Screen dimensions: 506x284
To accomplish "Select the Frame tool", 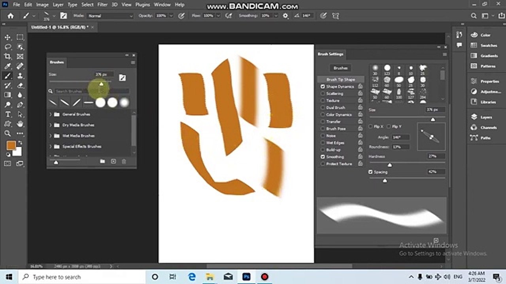I will pyautogui.click(x=20, y=56).
